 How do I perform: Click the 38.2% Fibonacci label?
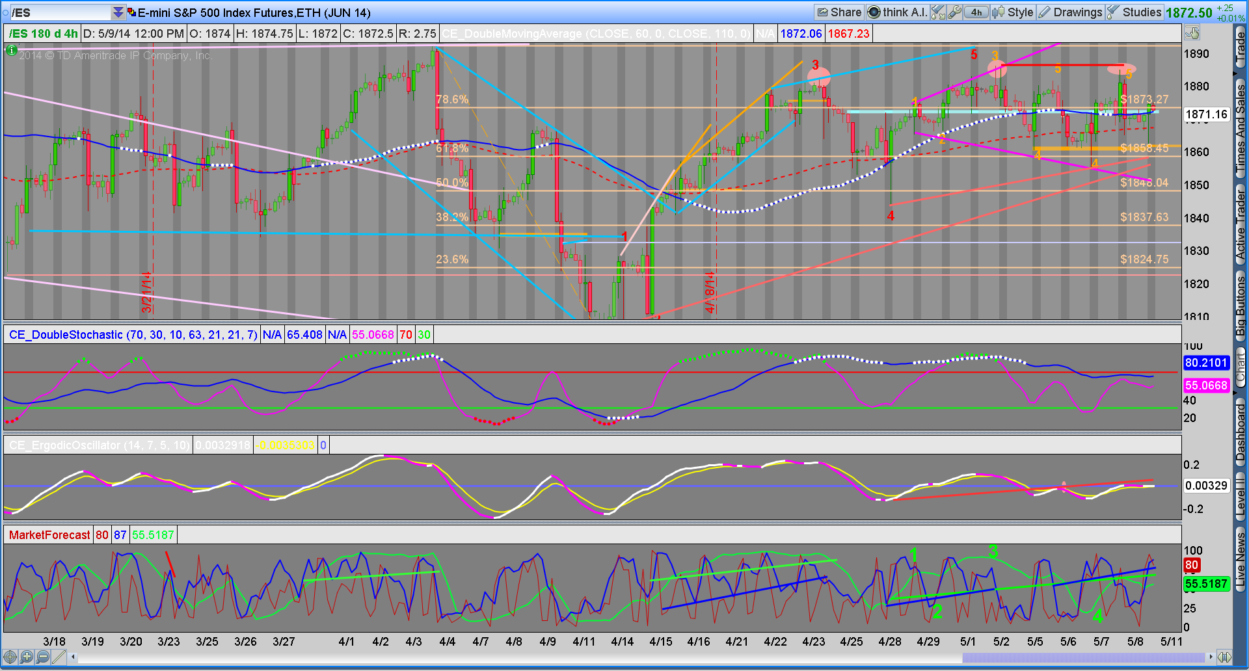pos(452,217)
